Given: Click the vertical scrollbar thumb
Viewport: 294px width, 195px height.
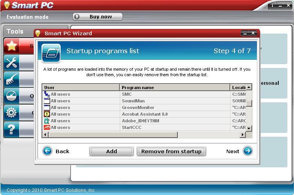Looking at the screenshot, I should [x=249, y=103].
